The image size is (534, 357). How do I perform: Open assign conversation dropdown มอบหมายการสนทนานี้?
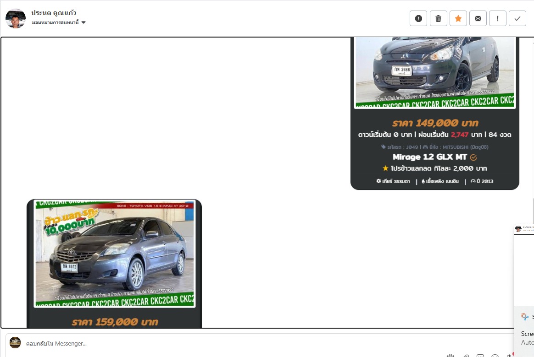pos(59,22)
